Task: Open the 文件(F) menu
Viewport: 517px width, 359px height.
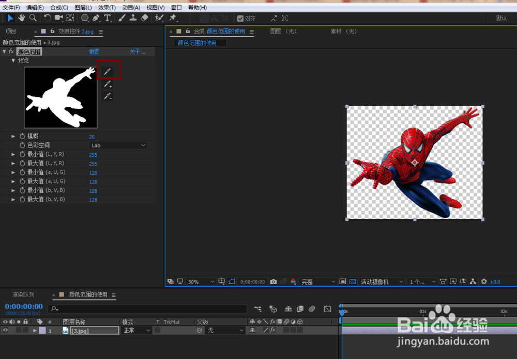Action: pyautogui.click(x=11, y=7)
